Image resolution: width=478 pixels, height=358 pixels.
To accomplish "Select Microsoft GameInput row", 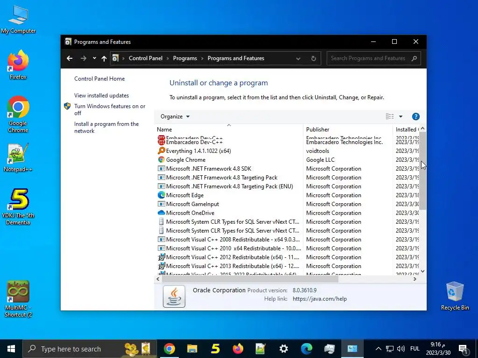I will pos(288,204).
